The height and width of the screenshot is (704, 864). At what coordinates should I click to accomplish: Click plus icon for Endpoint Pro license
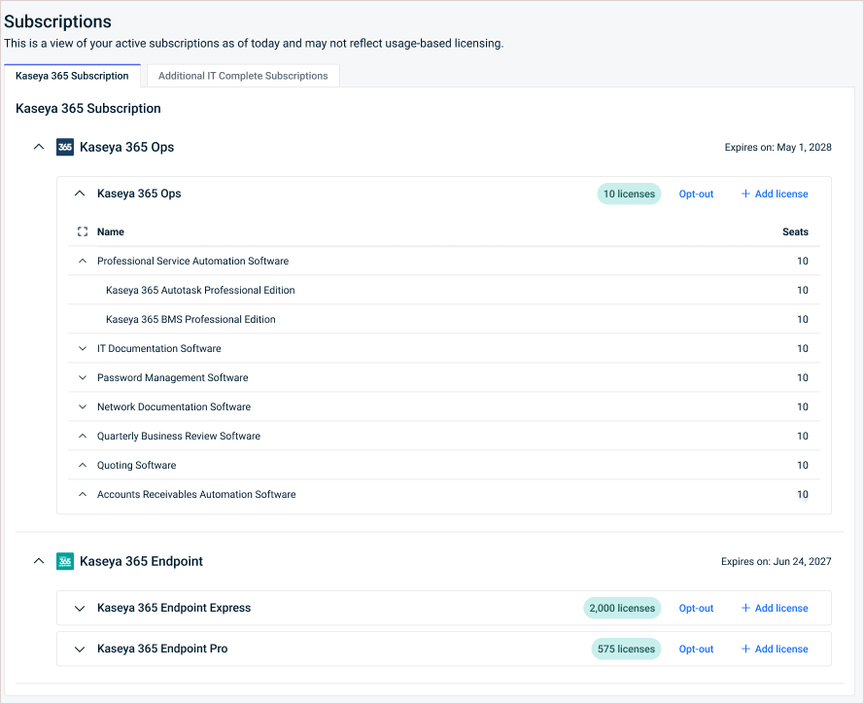745,649
